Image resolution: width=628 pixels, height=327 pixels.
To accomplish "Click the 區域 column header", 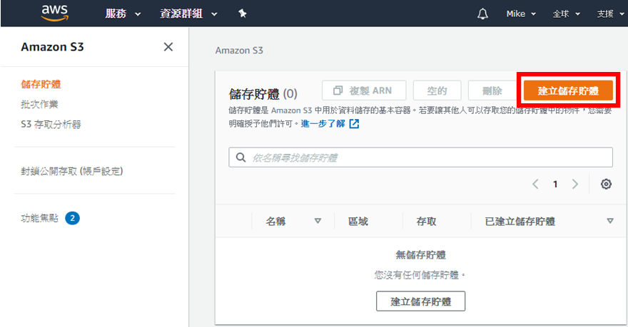I will pos(358,221).
